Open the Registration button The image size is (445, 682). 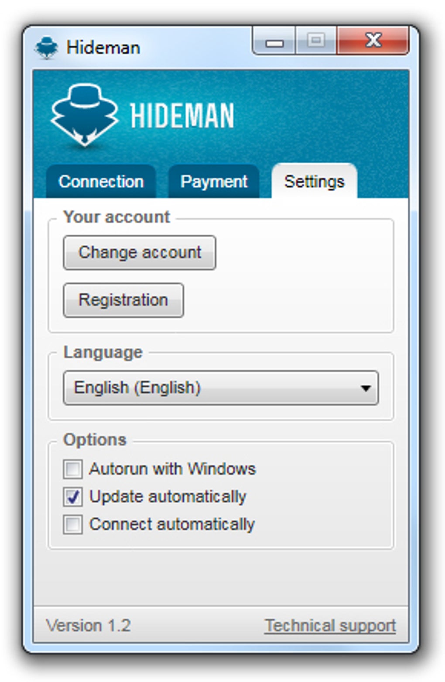click(123, 300)
